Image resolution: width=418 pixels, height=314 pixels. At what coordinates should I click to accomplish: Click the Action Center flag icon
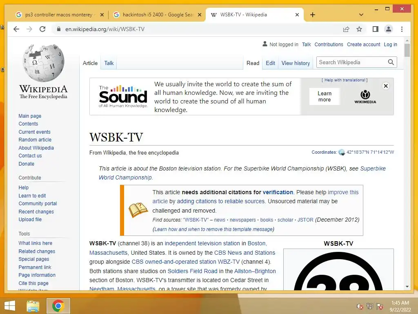[x=380, y=306]
